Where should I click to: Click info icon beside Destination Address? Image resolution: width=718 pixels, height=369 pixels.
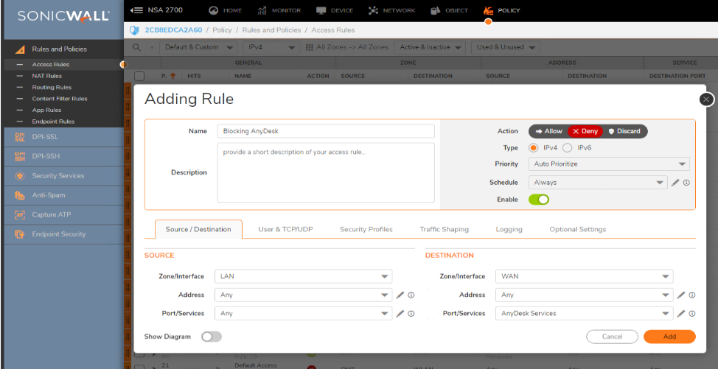click(693, 295)
